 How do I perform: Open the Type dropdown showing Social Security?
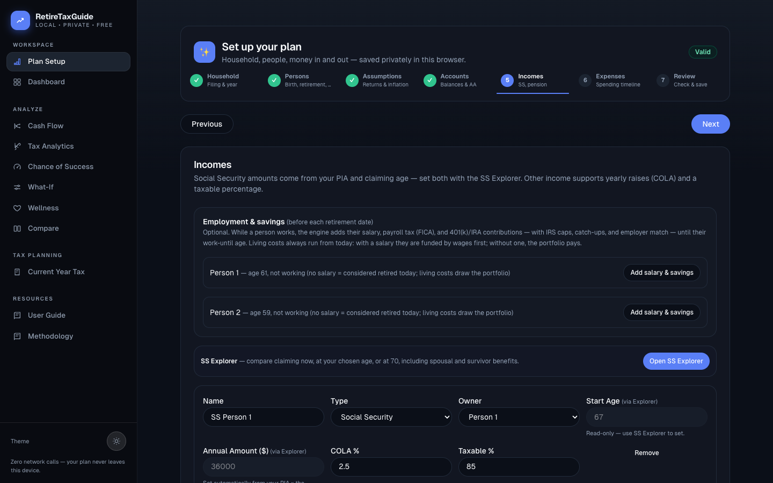click(x=391, y=417)
